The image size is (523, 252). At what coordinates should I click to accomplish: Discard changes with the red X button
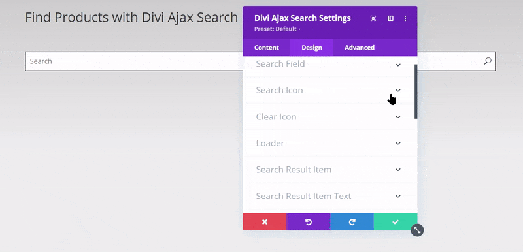pyautogui.click(x=265, y=222)
